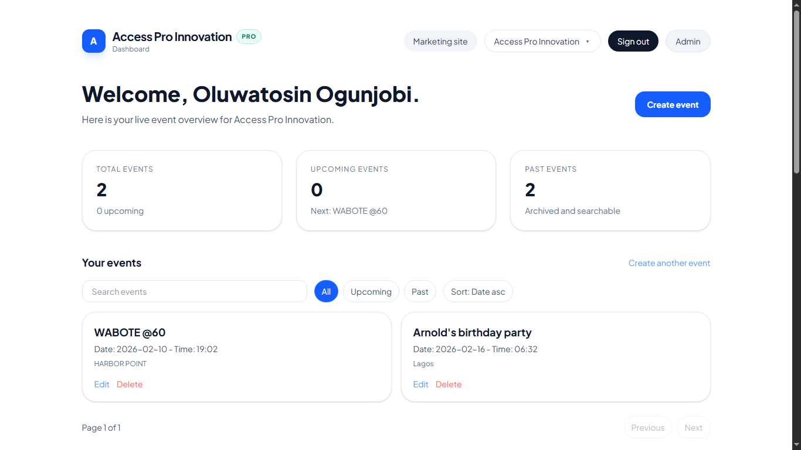The width and height of the screenshot is (801, 450).
Task: Show only Past events
Action: click(x=420, y=292)
